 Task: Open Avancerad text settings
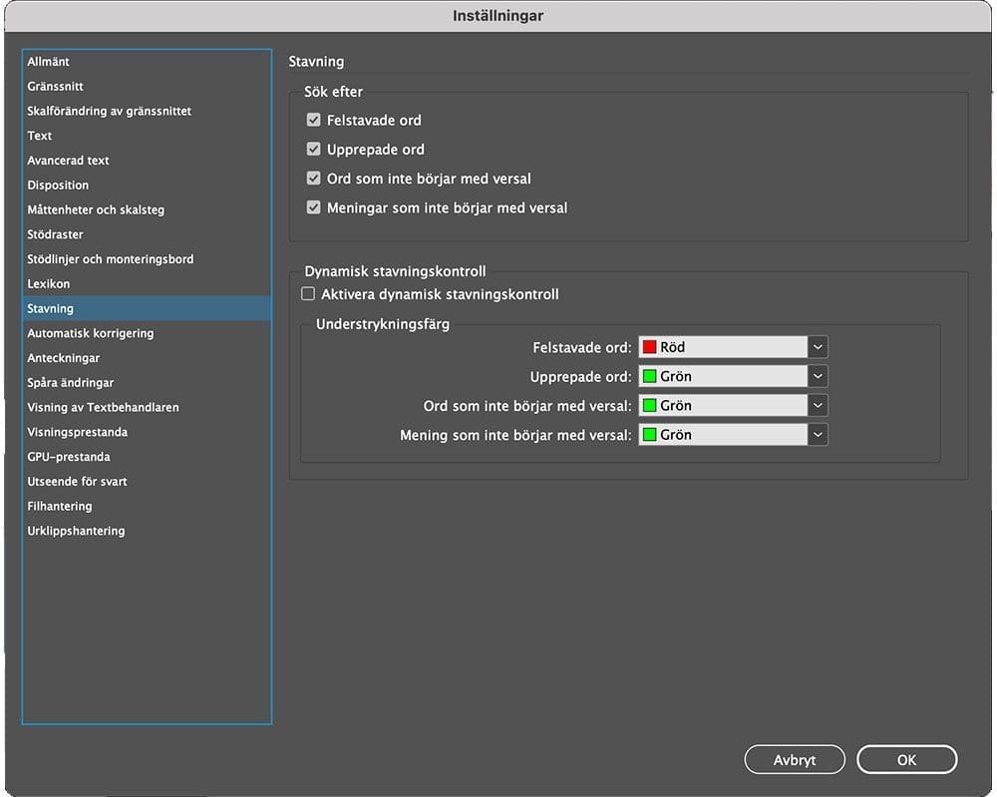[x=147, y=161]
